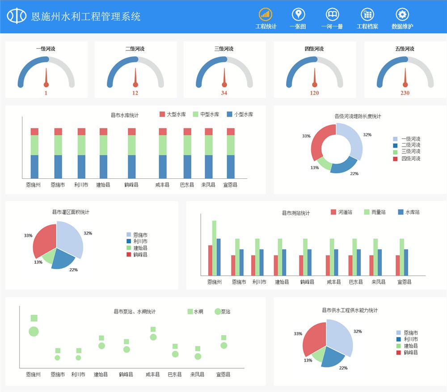Viewport: 447px width, 392px height.
Task: Open the 一河一册 book icon
Action: point(332,15)
